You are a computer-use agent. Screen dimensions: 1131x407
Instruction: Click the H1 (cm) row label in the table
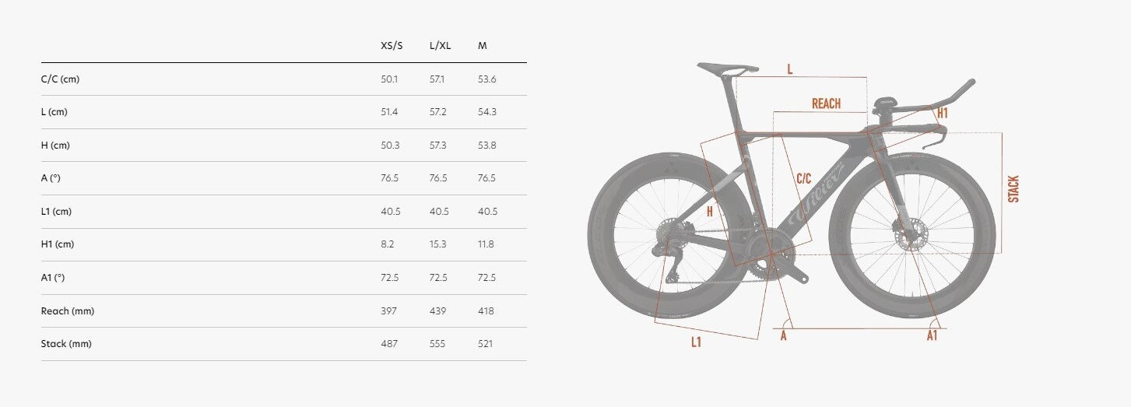coord(58,244)
